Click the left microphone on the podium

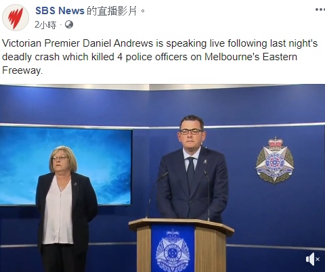click(x=157, y=194)
